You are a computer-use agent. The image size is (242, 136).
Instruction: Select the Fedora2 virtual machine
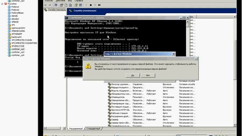[15, 10]
